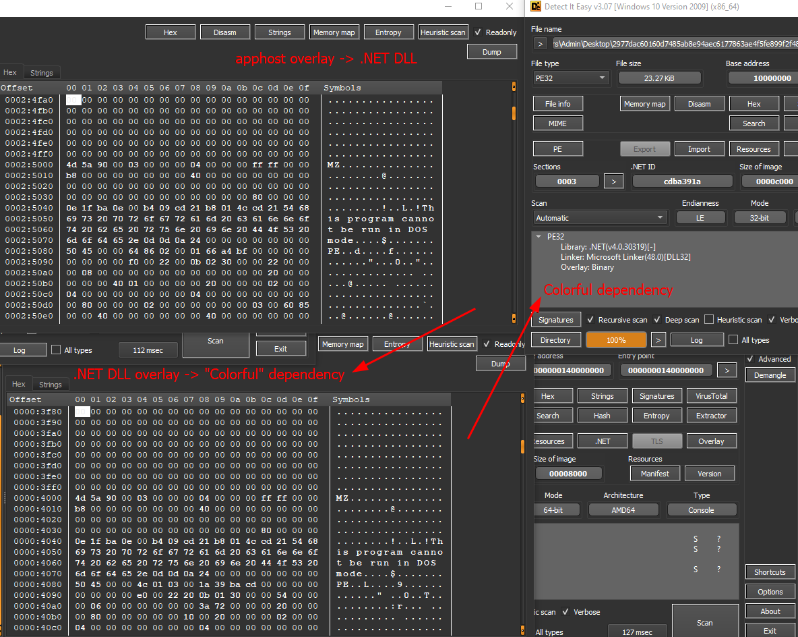
Task: Click arrow button left of file name field
Action: [x=541, y=44]
